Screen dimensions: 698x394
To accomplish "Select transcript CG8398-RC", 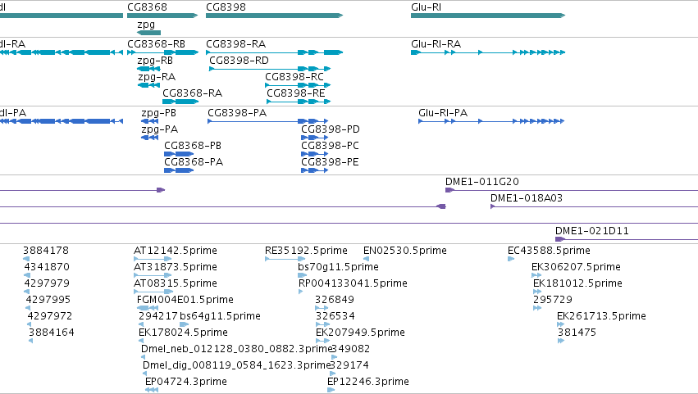I will [x=298, y=85].
